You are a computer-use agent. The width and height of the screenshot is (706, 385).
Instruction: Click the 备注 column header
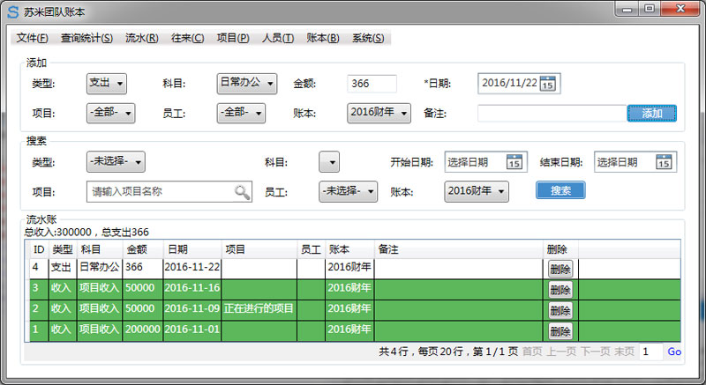[459, 249]
